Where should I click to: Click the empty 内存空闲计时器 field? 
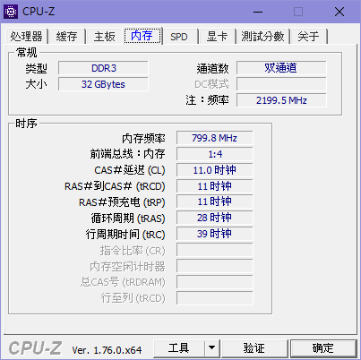214,266
